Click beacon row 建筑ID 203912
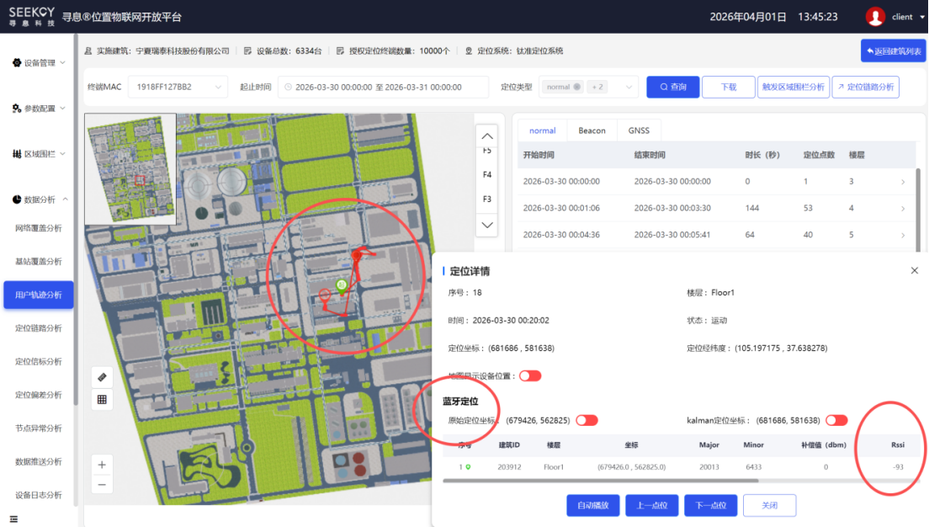The image size is (929, 527). point(509,467)
